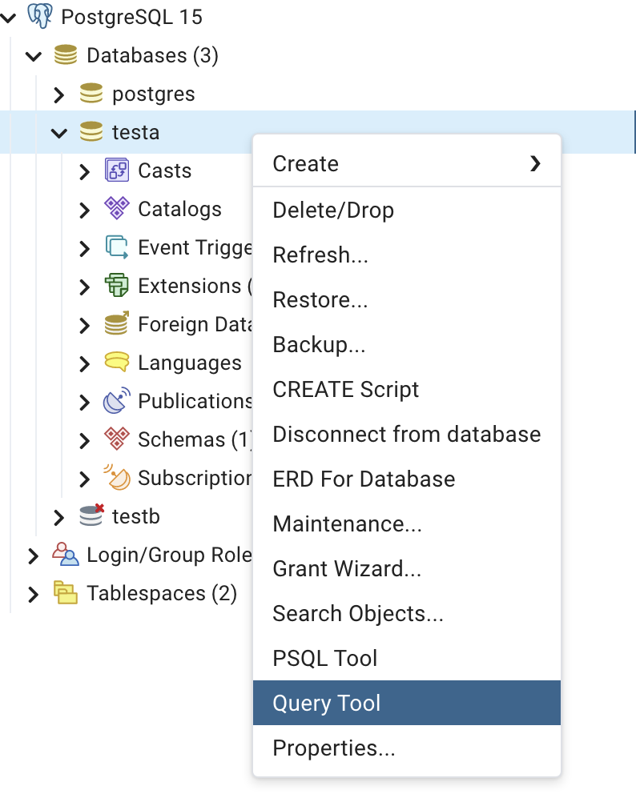The image size is (636, 802).
Task: Click Disconnect from database option
Action: tap(406, 435)
